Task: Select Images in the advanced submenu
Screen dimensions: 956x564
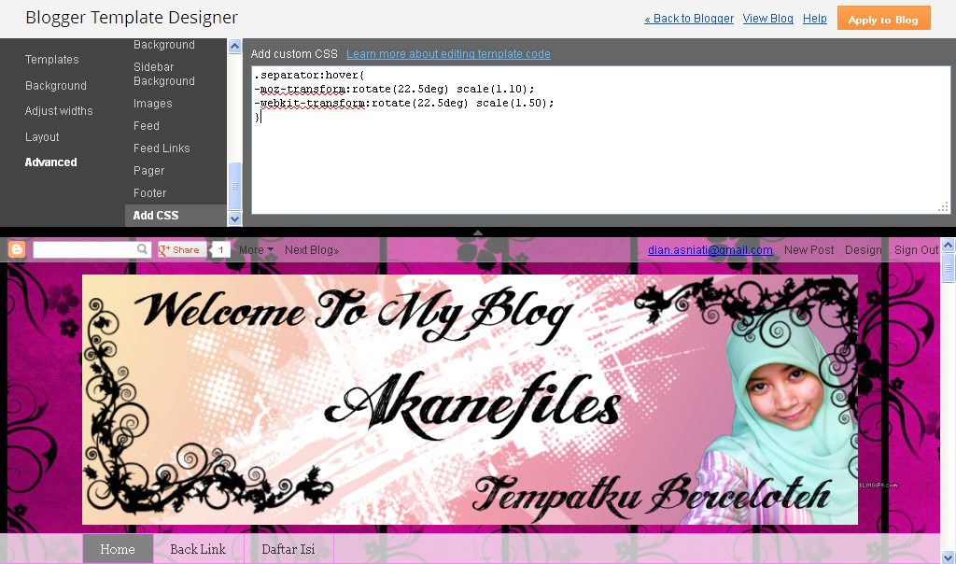Action: (152, 103)
